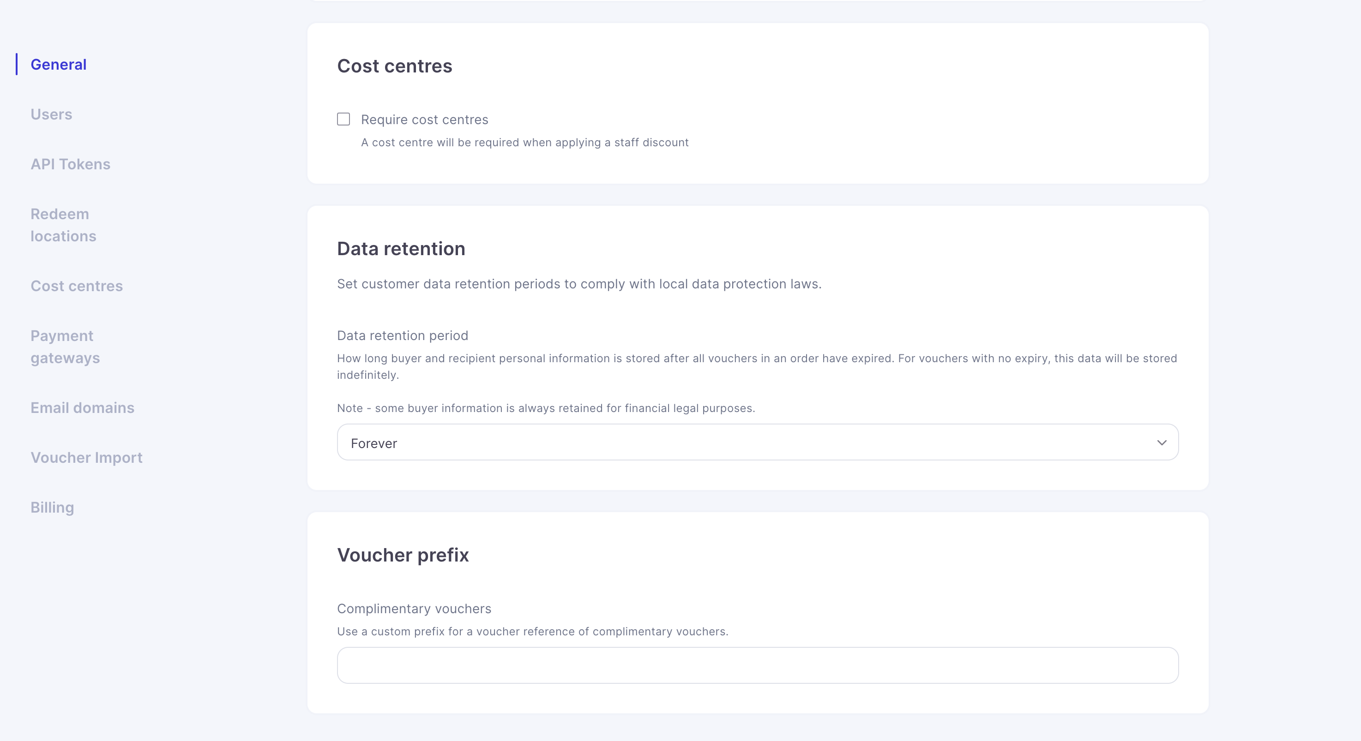Enable the Require cost centres checkbox
Screen dimensions: 1361x741
[x=343, y=120]
